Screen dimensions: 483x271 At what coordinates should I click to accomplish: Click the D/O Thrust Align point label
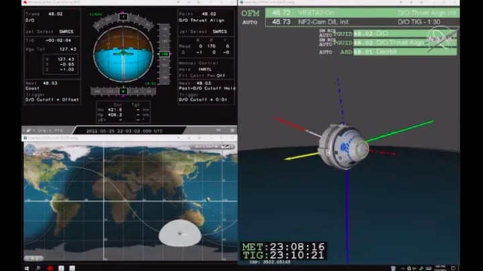tap(201, 20)
